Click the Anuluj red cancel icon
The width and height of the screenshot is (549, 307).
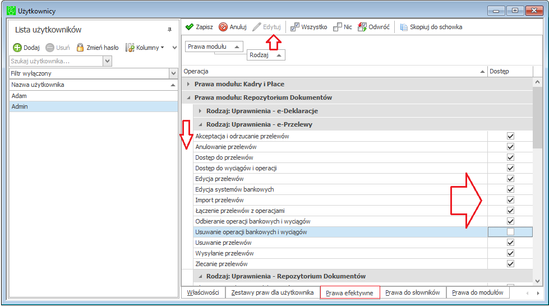223,27
